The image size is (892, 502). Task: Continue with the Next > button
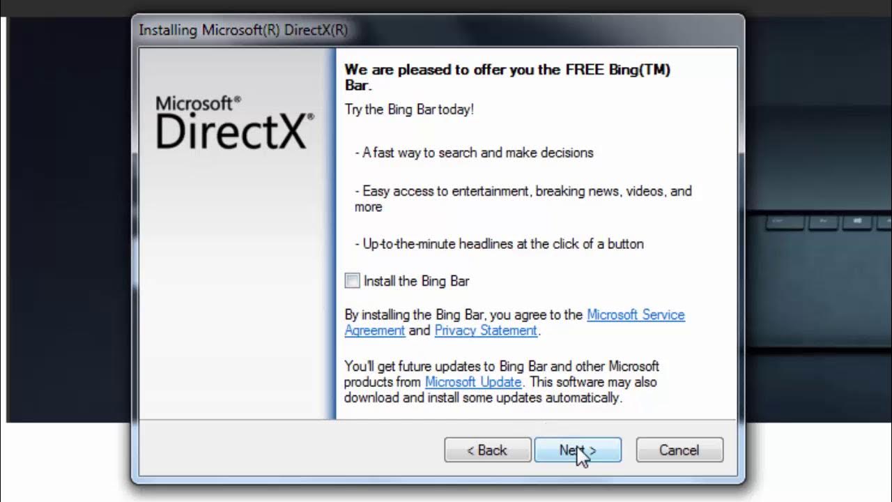(578, 450)
